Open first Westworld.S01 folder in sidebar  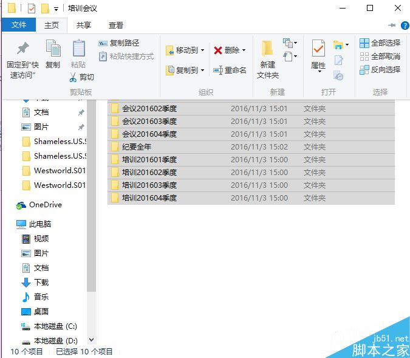pos(54,171)
